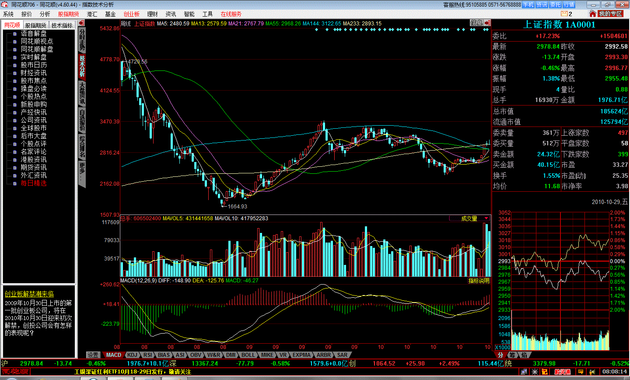This screenshot has height=380, width=630.
Task: Open 股市日历 in the sidebar list
Action: [34, 65]
